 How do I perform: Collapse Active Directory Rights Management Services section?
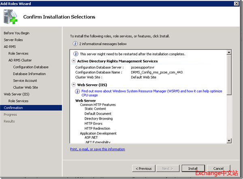(x=74, y=61)
